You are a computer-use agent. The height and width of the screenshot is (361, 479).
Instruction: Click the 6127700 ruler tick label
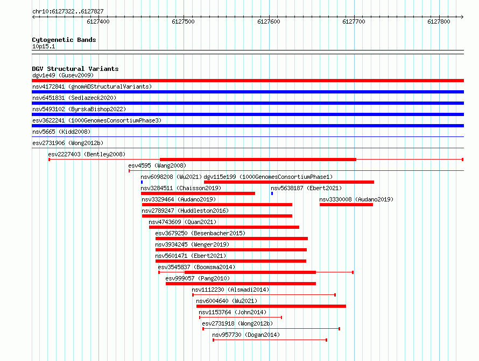pyautogui.click(x=354, y=21)
